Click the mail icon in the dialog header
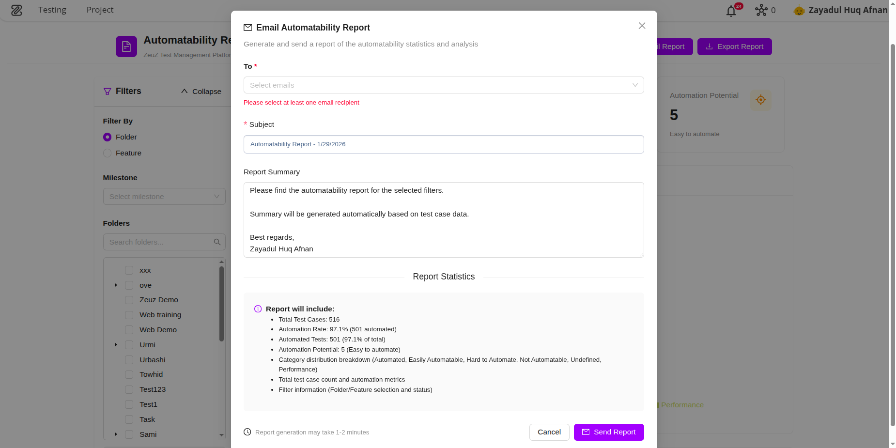The width and height of the screenshot is (896, 448). click(x=248, y=28)
